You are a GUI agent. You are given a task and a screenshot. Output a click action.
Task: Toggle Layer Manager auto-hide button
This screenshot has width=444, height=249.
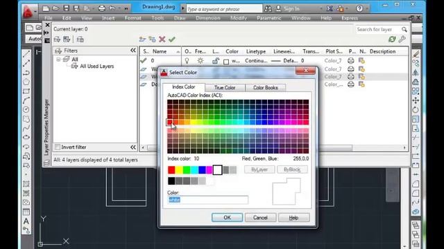pos(47,33)
